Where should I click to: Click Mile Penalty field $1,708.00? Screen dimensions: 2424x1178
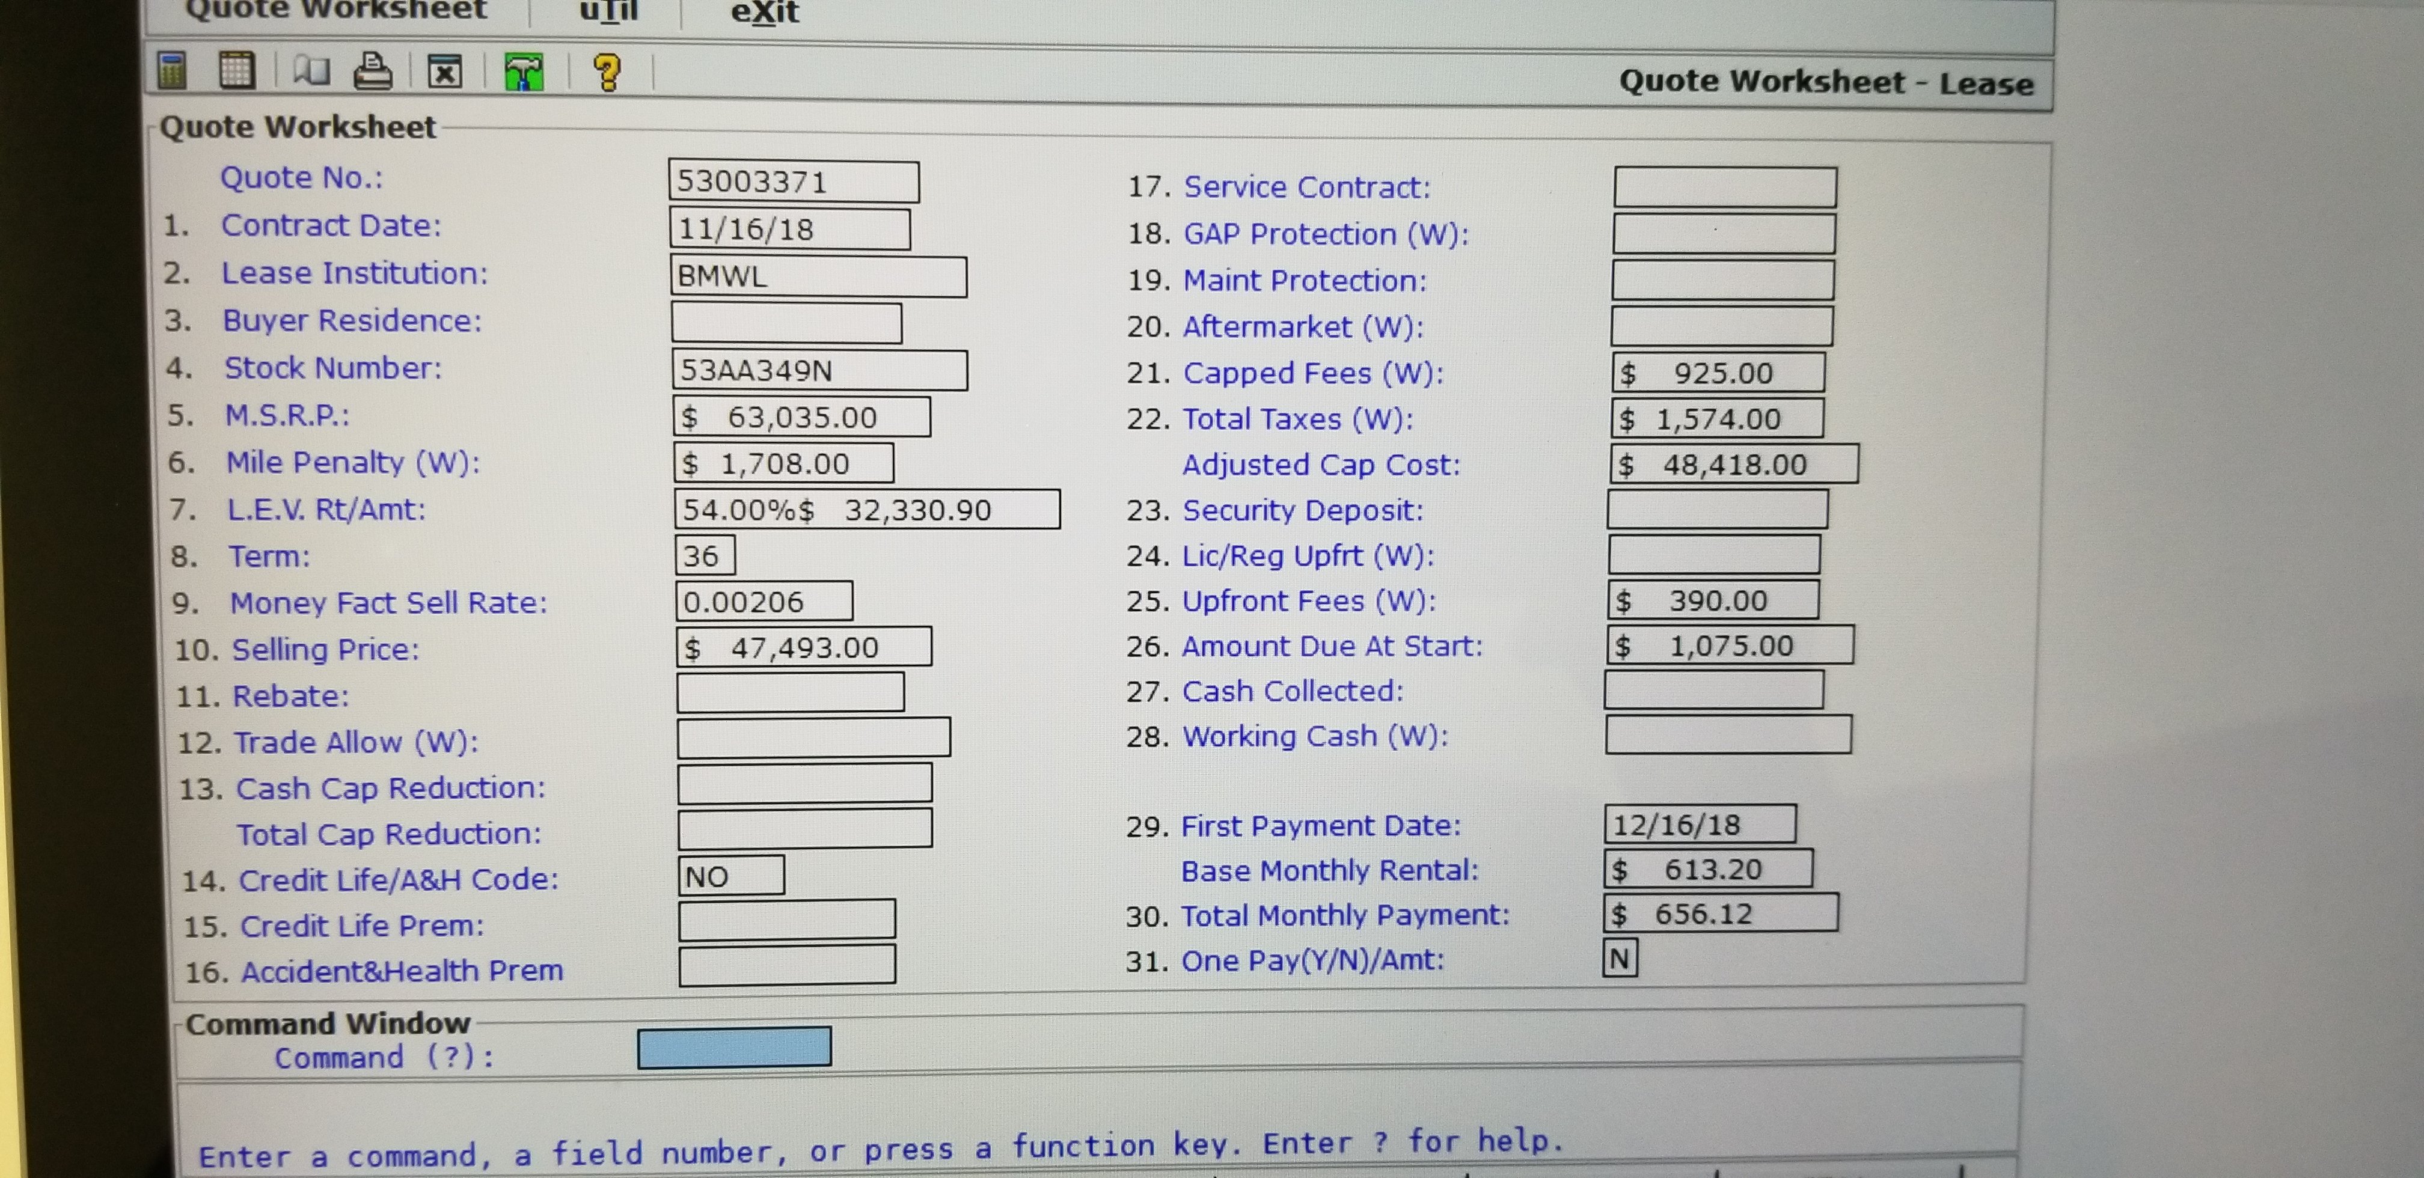tap(784, 463)
